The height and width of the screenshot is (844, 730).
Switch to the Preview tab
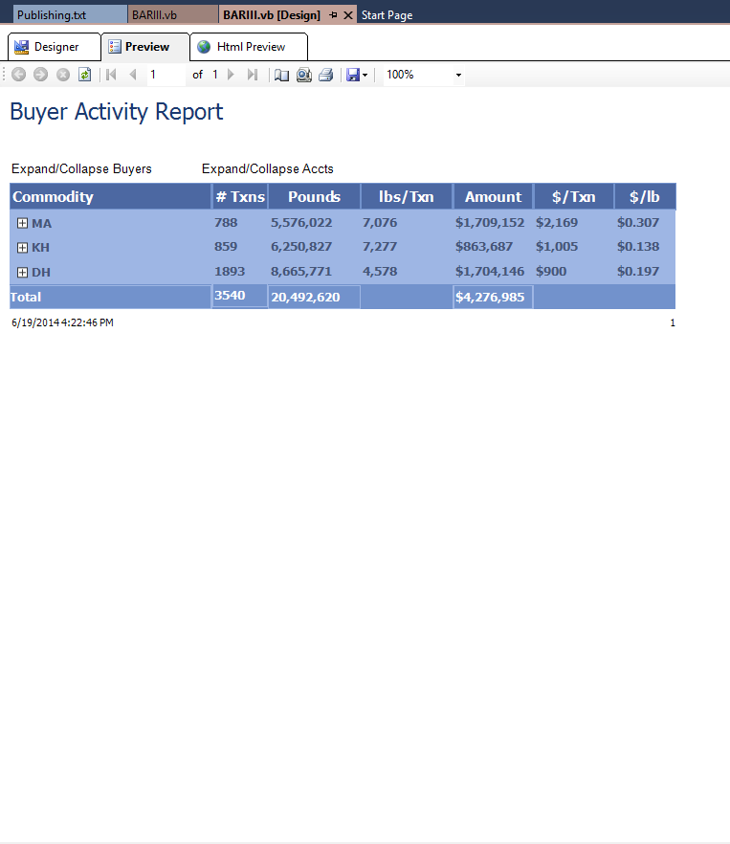pyautogui.click(x=145, y=47)
